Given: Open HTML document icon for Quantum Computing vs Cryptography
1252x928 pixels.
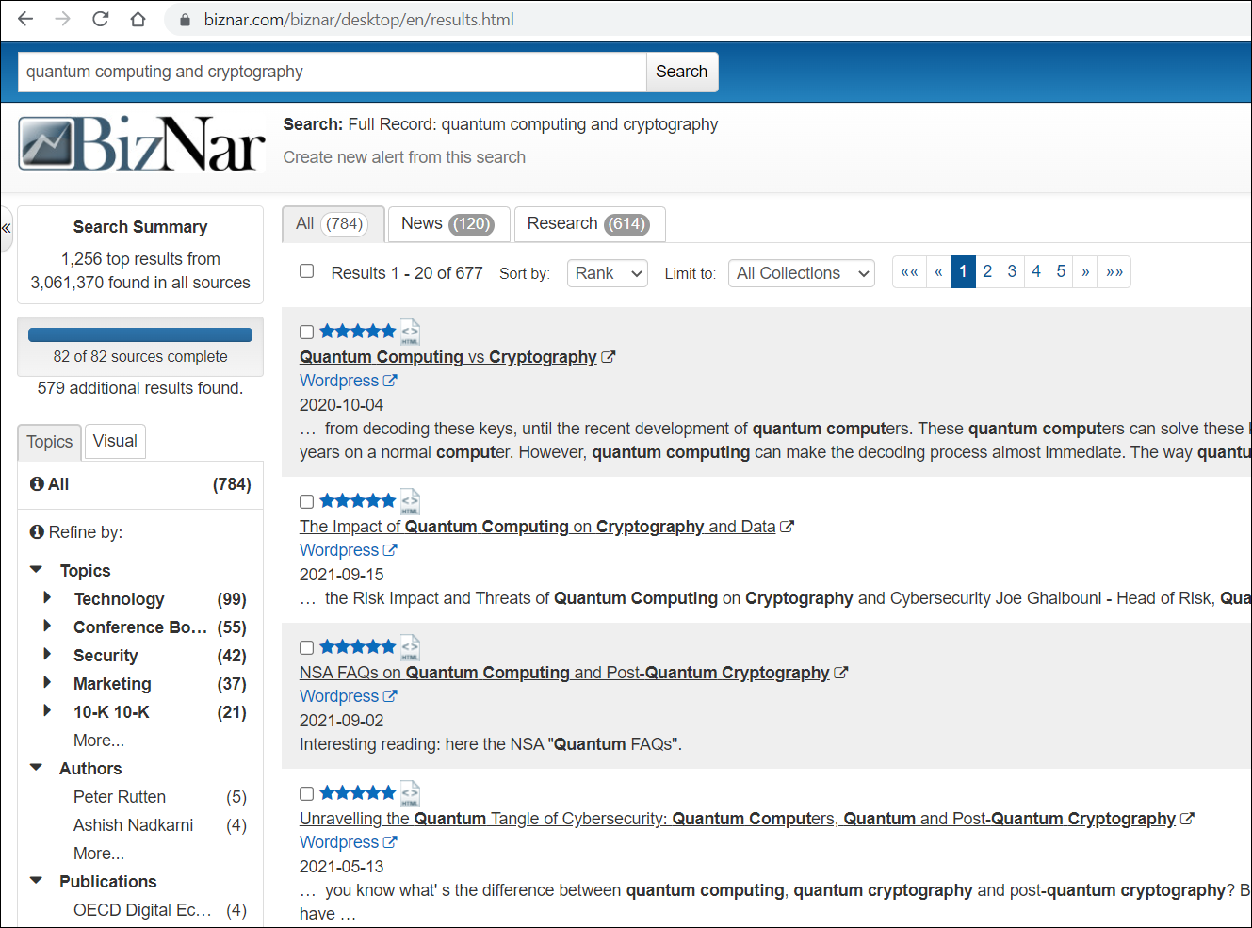Looking at the screenshot, I should pos(410,332).
